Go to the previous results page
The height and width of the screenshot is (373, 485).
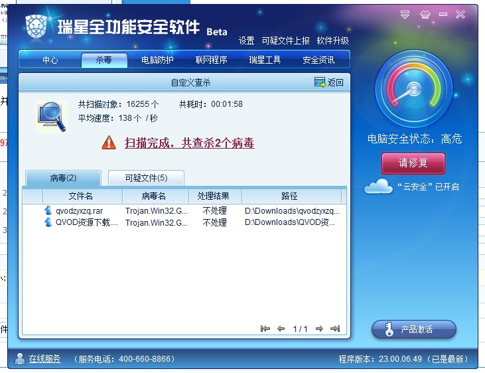[x=281, y=329]
